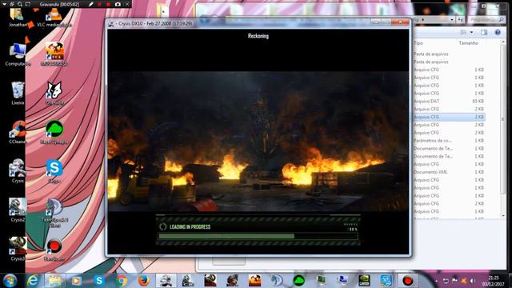Image resolution: width=512 pixels, height=288 pixels.
Task: Open the Explorer address bar dropdown
Action: 452,20
